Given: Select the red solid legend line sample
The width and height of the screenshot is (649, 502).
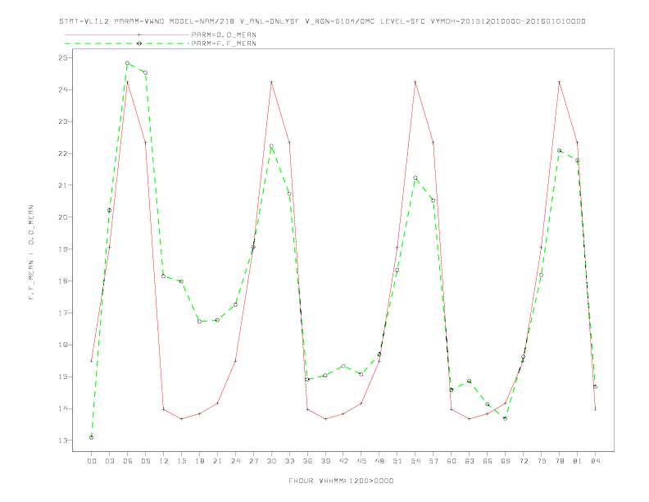Looking at the screenshot, I should point(127,34).
